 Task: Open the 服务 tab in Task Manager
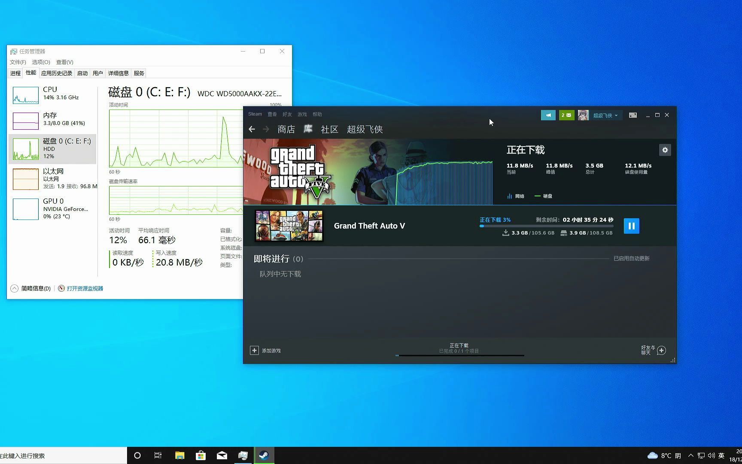pyautogui.click(x=139, y=73)
